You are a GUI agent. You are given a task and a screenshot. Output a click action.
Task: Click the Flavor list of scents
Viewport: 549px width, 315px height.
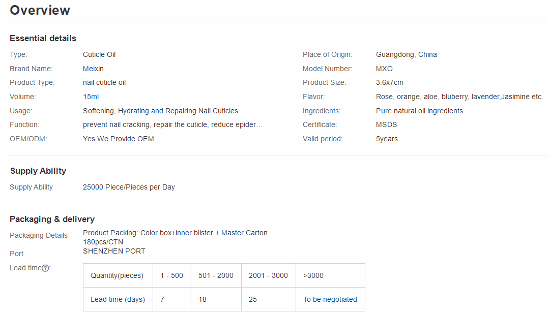pos(459,97)
